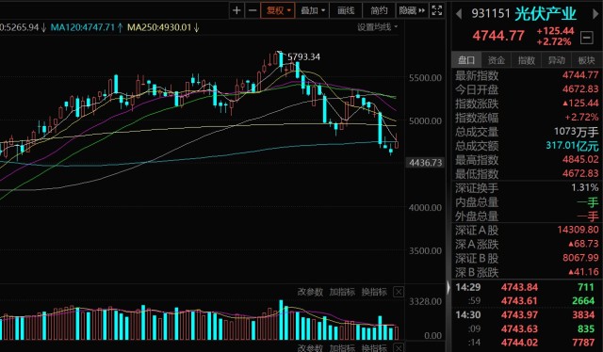The image size is (603, 352).
Task: Expand the 设置均线 menu
Action: pos(377,27)
